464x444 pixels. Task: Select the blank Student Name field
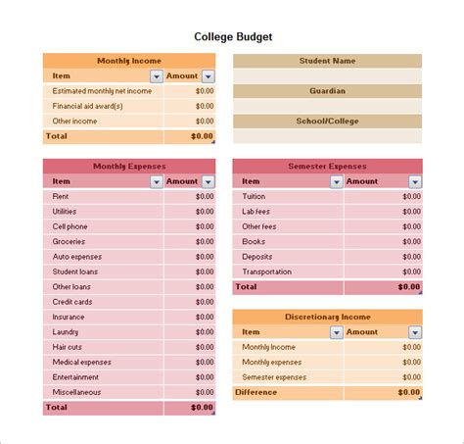(327, 75)
